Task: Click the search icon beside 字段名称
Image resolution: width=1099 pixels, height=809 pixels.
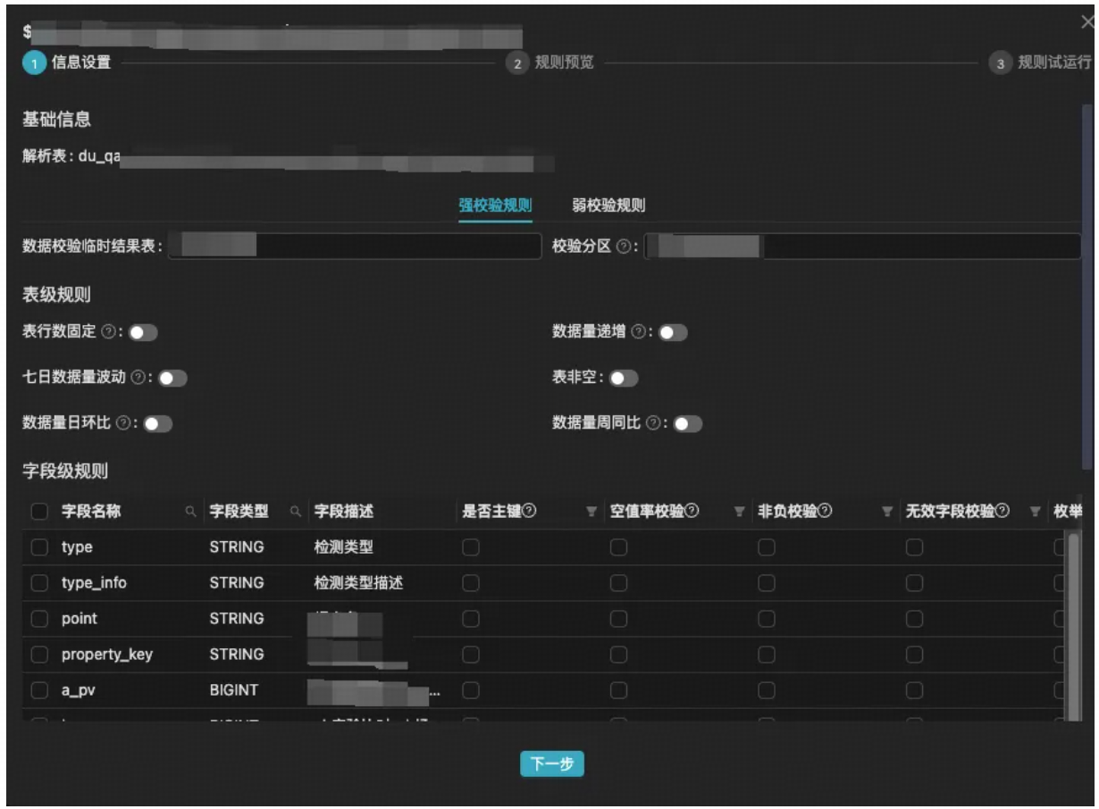Action: click(x=189, y=512)
